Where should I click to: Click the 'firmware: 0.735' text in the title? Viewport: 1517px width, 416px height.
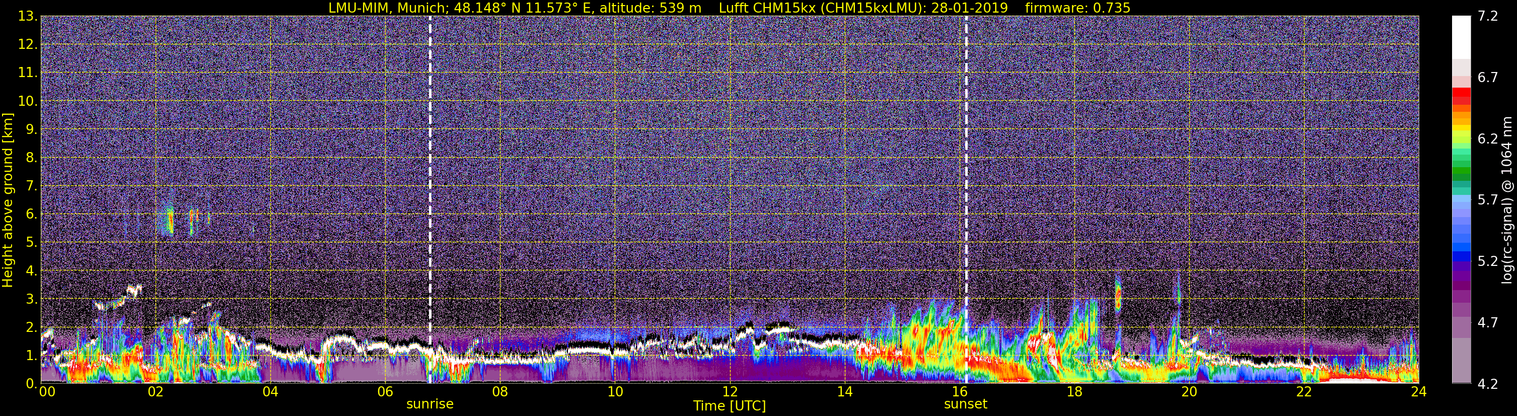click(x=1077, y=8)
